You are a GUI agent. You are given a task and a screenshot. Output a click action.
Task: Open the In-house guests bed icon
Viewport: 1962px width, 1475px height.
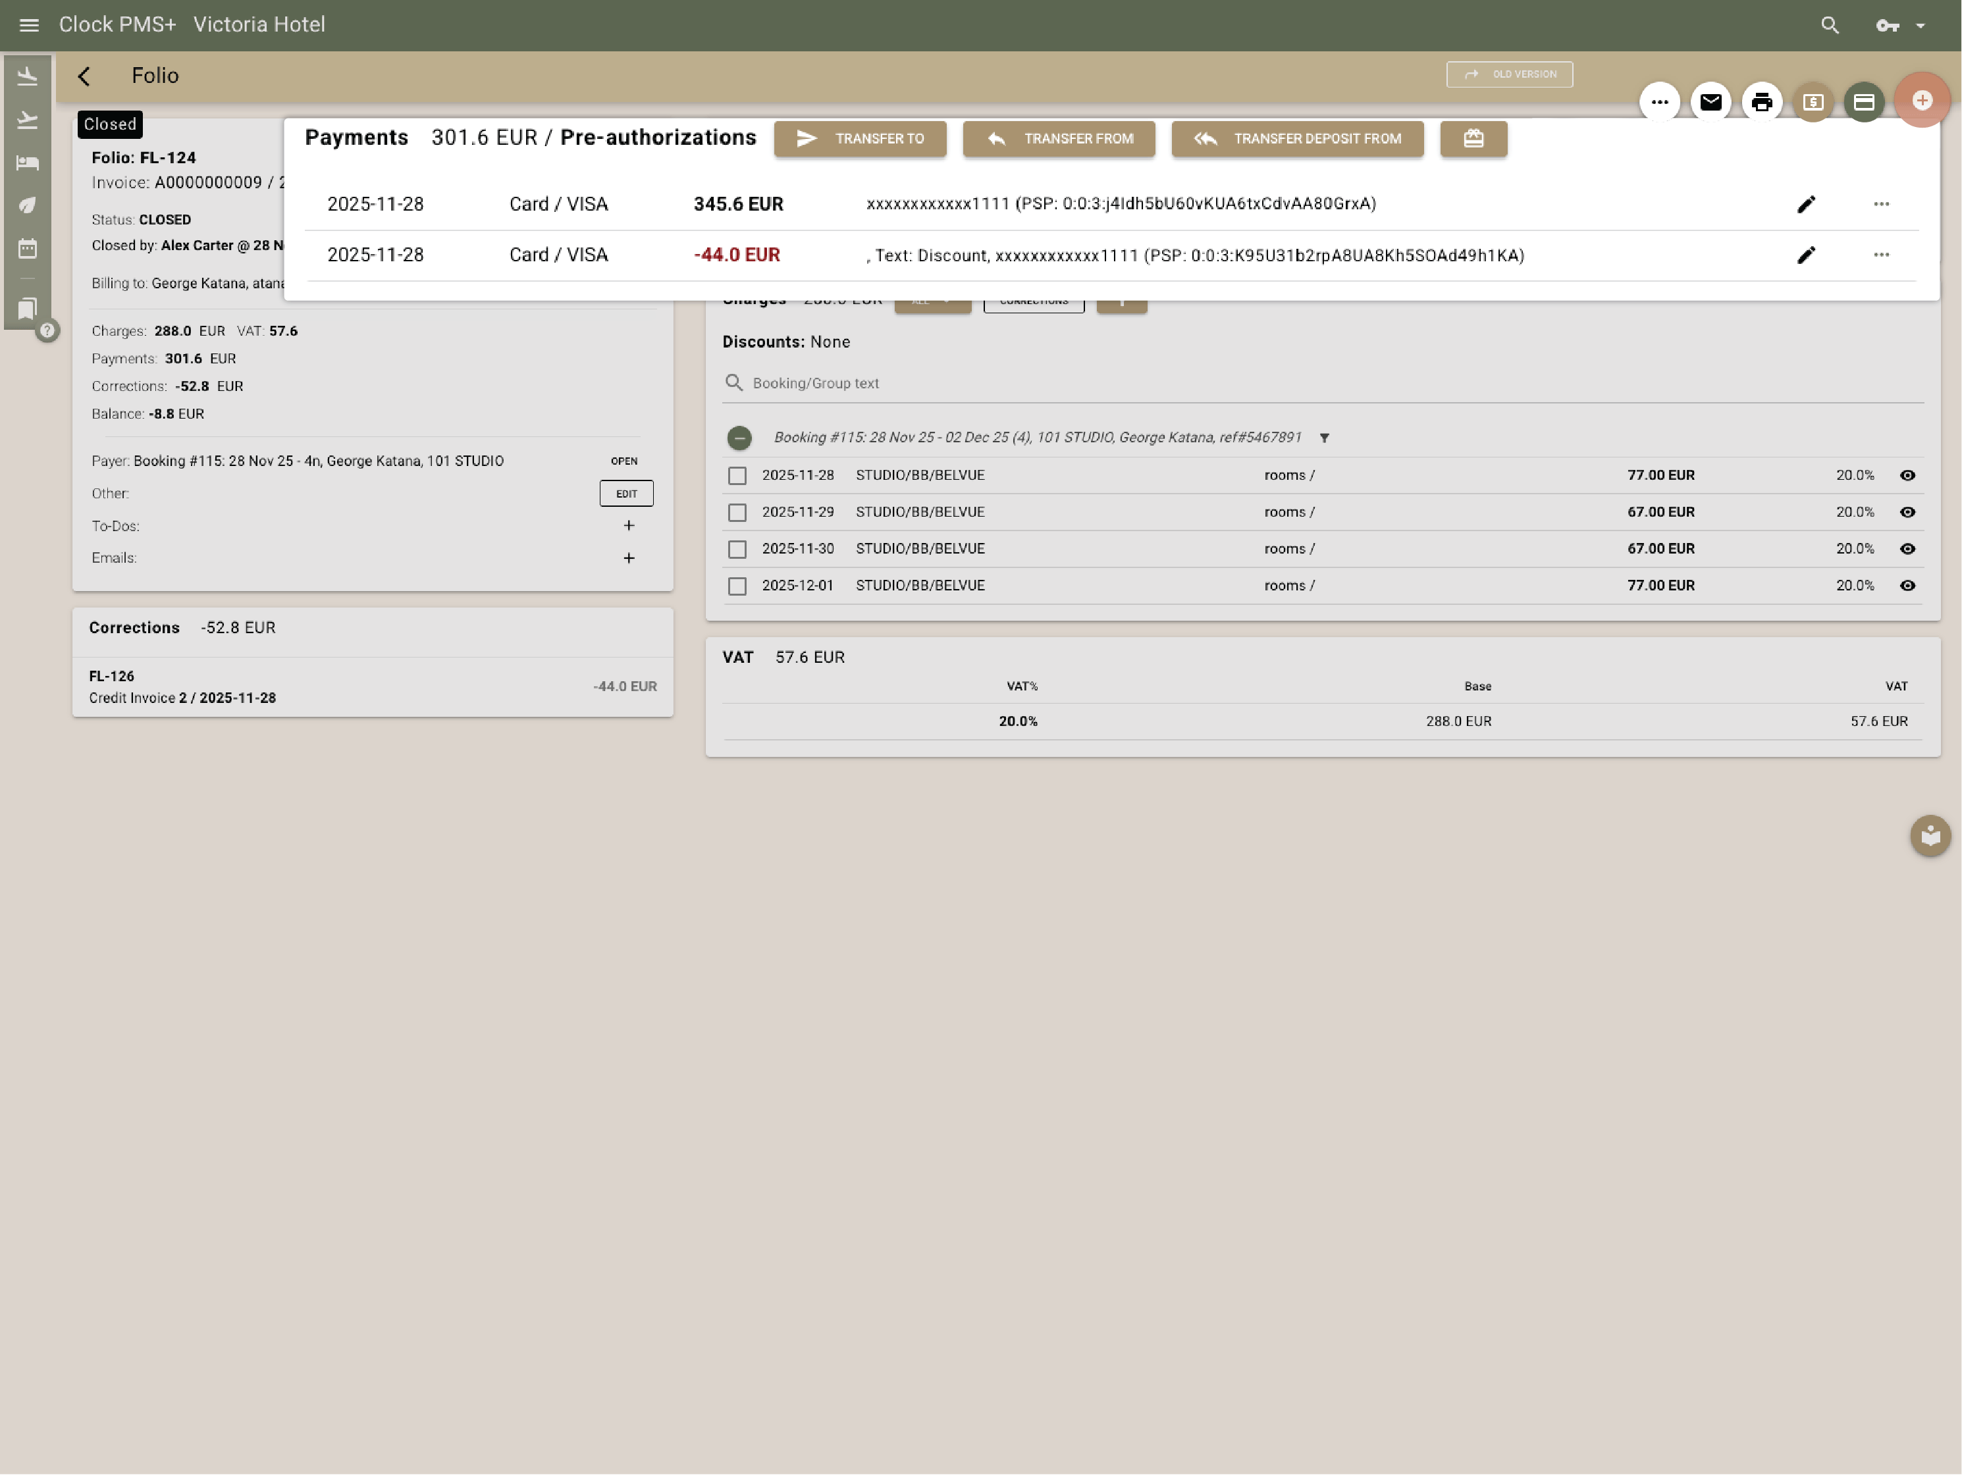coord(28,163)
